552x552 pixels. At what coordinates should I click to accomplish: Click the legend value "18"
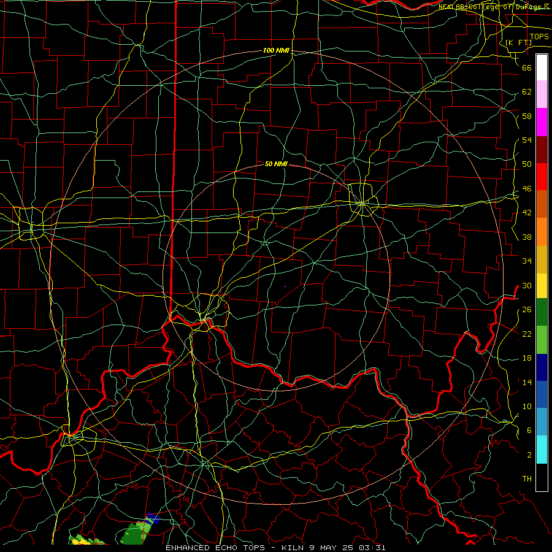(x=527, y=358)
